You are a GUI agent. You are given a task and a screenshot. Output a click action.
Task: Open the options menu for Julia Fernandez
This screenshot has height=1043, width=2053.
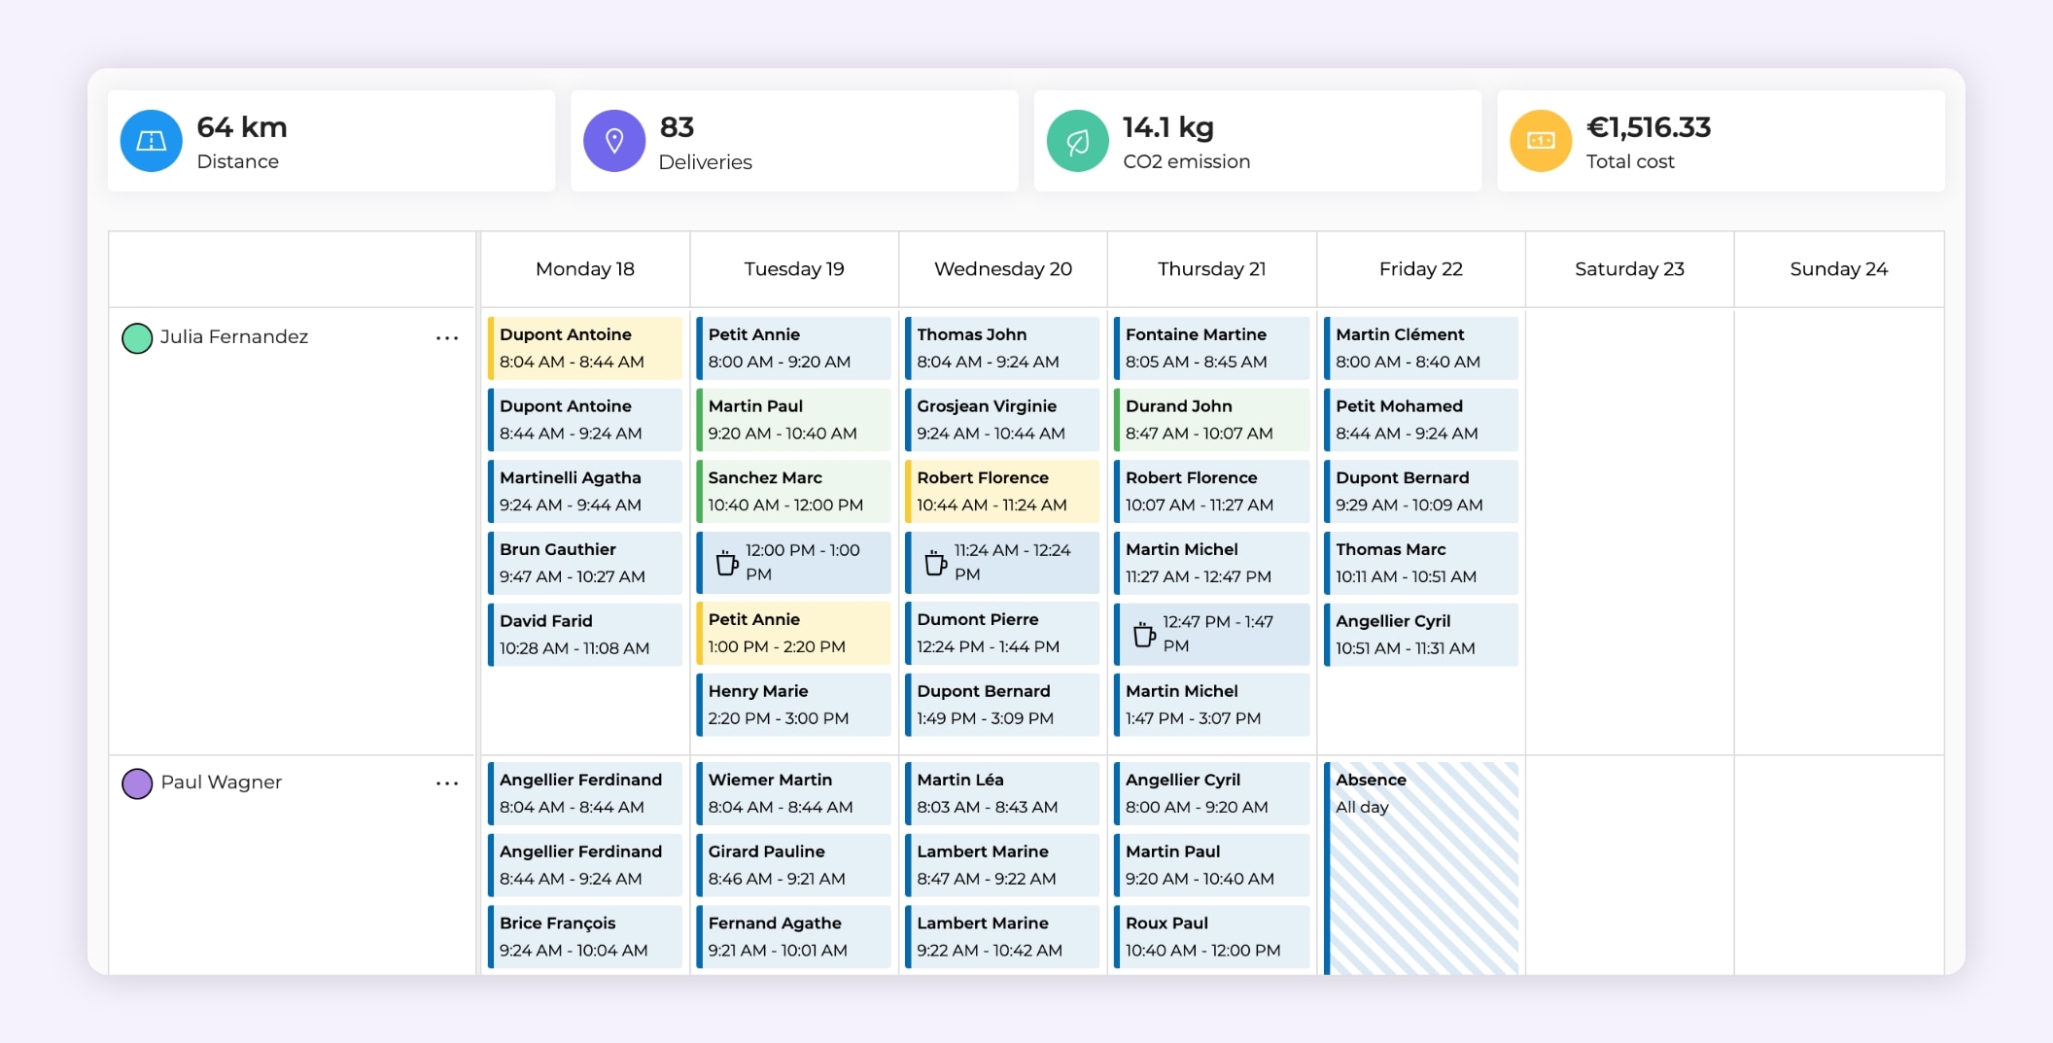[x=447, y=337]
